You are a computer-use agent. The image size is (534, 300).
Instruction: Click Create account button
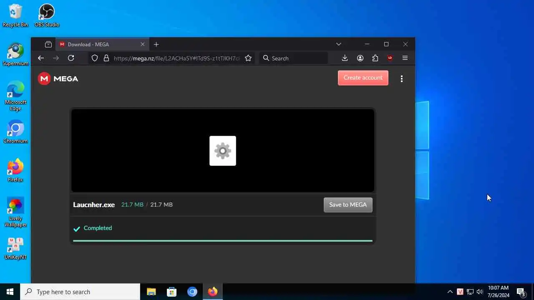(363, 78)
